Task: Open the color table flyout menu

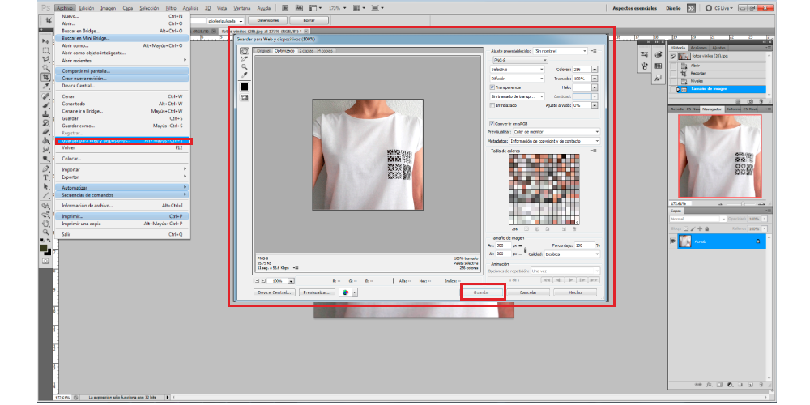Action: (594, 151)
